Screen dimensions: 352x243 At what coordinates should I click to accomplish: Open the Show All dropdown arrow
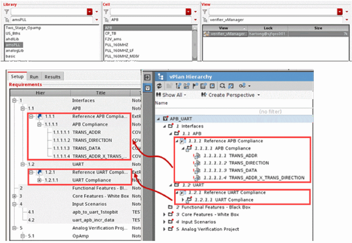pos(185,95)
